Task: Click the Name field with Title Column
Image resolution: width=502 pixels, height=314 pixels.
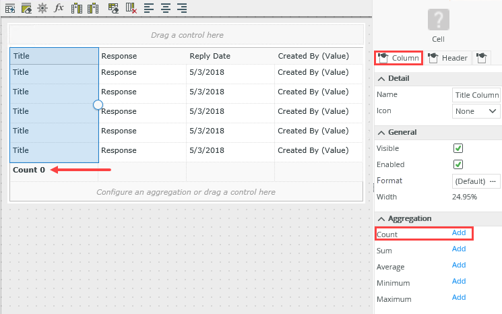Action: tap(476, 95)
